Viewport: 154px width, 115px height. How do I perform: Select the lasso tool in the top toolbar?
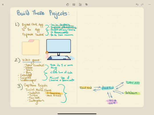coord(68,5)
